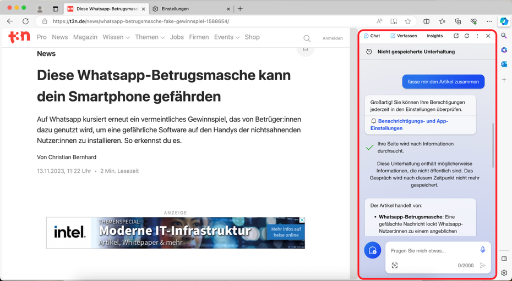The image size is (512, 281).
Task: Click the Anmelden login link
Action: coord(333,38)
